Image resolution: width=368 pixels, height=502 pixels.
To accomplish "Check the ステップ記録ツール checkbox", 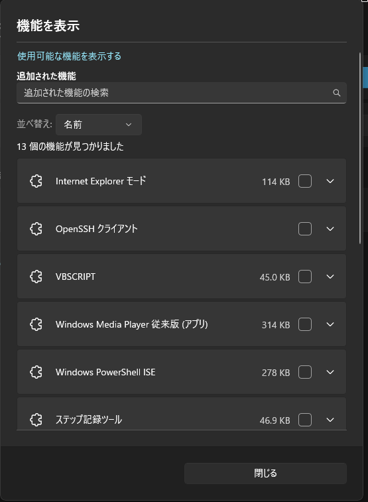I will [305, 420].
